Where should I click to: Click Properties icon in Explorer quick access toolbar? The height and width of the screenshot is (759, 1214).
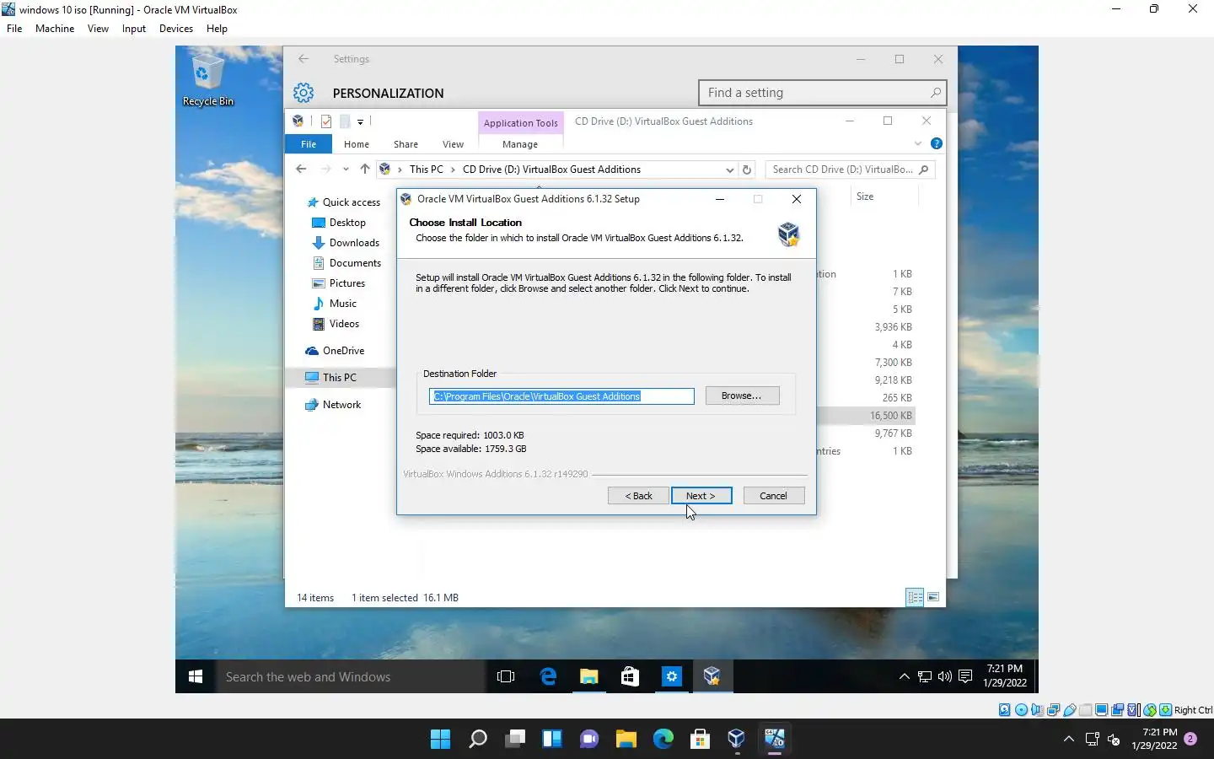326,121
